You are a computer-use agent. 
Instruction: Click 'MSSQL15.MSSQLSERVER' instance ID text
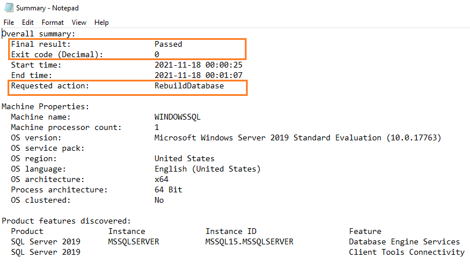click(x=249, y=241)
